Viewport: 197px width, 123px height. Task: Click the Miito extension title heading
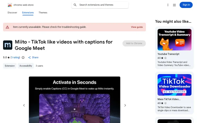coord(64,45)
